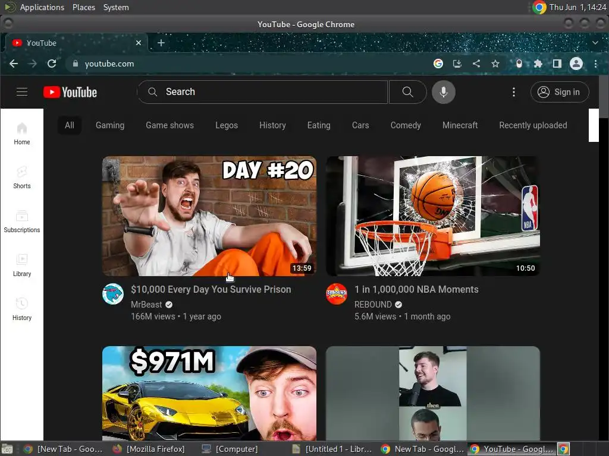
Task: Open the Extensions puzzle icon
Action: click(538, 64)
